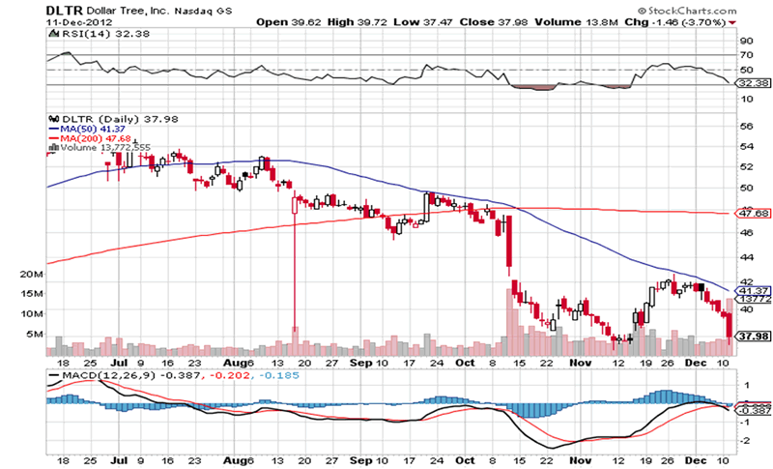Click the 32.38 RSI value tag on right axis
The image size is (773, 469).
[x=753, y=83]
